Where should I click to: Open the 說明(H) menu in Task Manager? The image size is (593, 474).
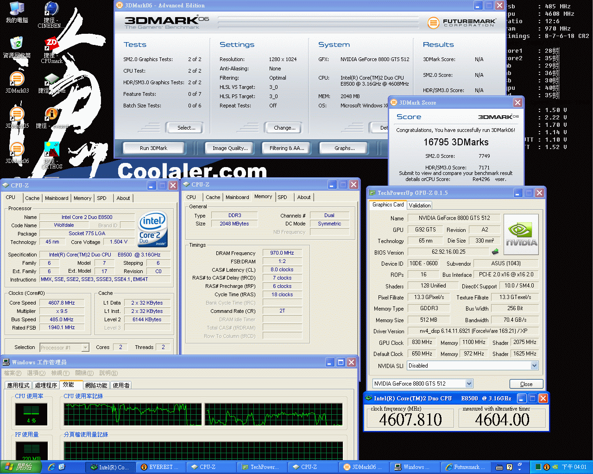pyautogui.click(x=108, y=373)
